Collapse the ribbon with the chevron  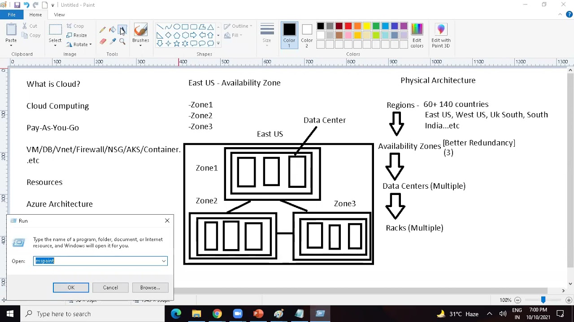coord(560,15)
